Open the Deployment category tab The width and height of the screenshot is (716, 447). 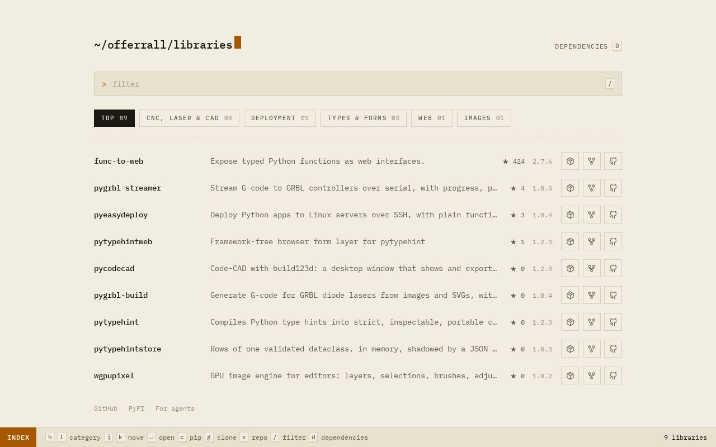coord(280,118)
